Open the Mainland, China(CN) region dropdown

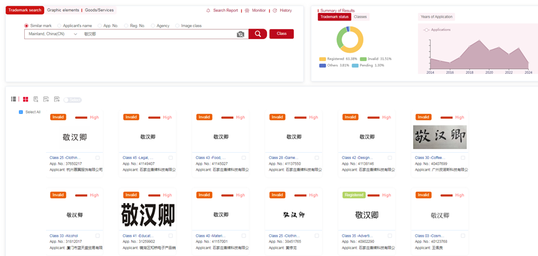coord(53,34)
